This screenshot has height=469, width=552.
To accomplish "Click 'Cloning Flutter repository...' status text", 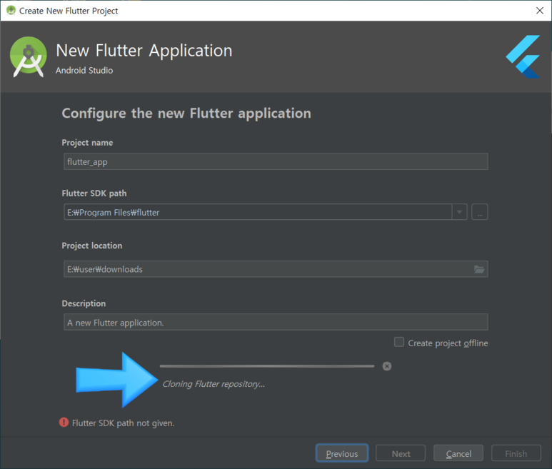I will 214,384.
